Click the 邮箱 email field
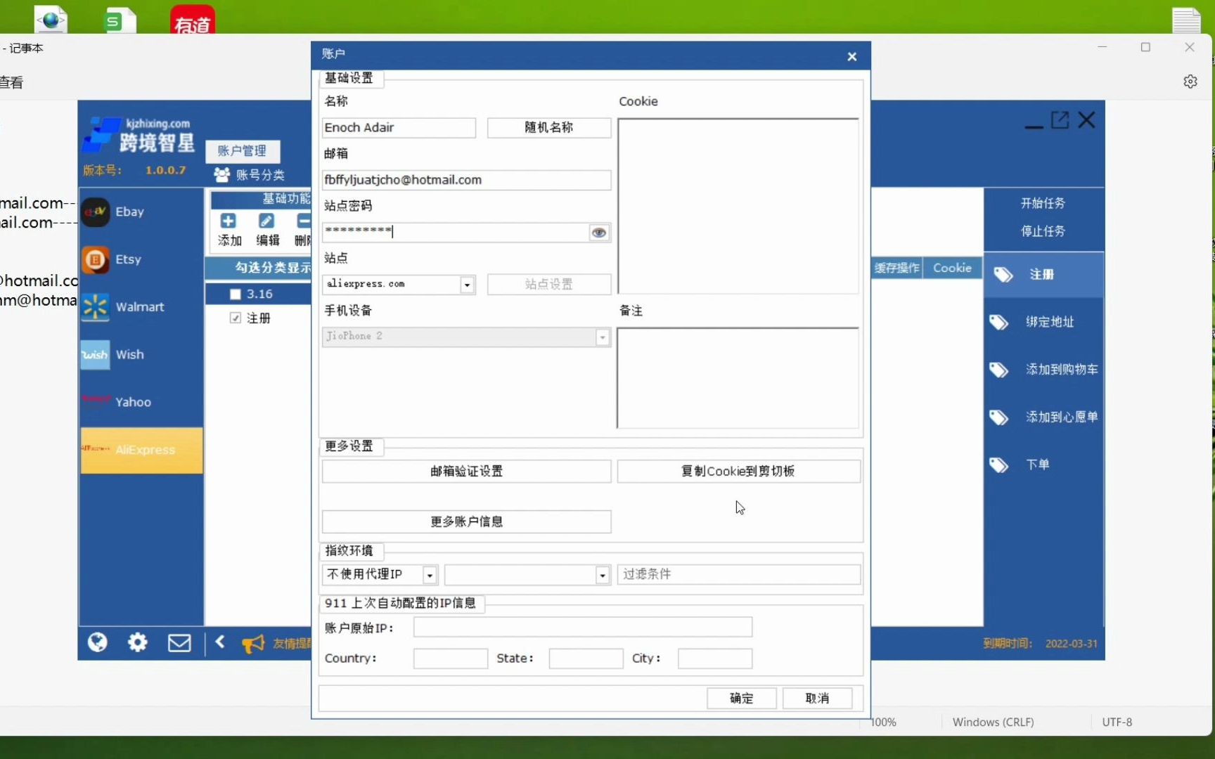 point(466,180)
